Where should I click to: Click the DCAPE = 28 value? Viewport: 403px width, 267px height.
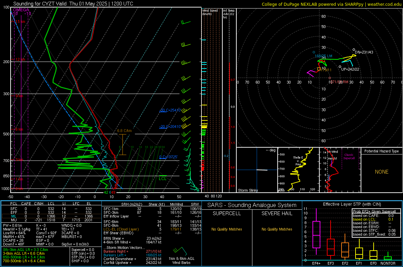point(13,240)
